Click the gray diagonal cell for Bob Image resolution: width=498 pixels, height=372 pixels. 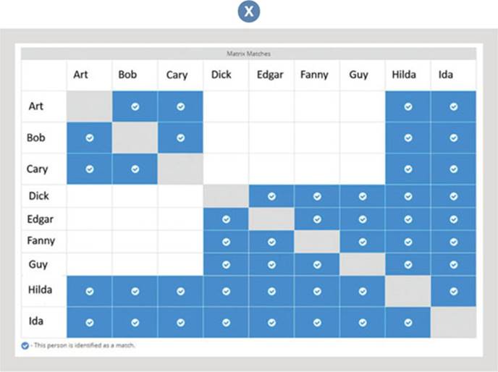pos(135,138)
